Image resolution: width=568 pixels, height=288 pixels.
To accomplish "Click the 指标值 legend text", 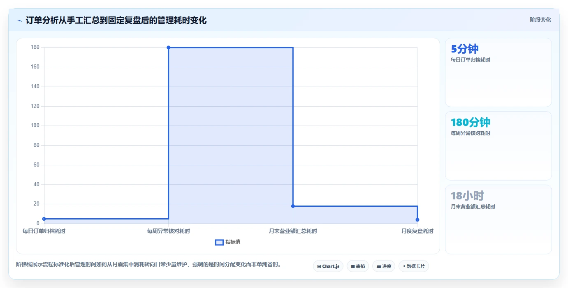I will tap(233, 242).
